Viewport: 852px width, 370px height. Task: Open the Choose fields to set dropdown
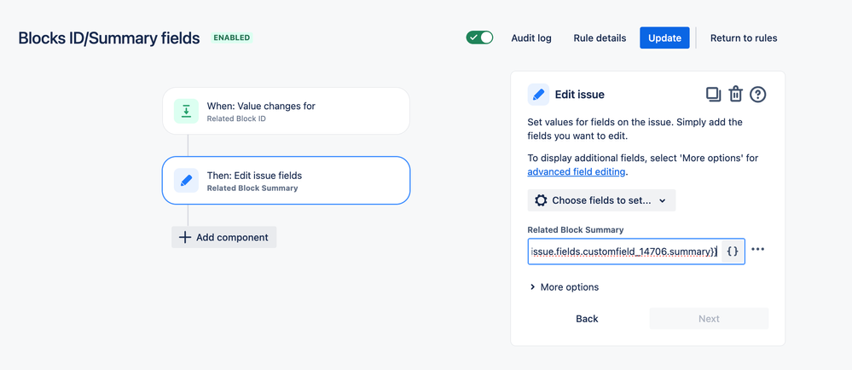point(601,200)
